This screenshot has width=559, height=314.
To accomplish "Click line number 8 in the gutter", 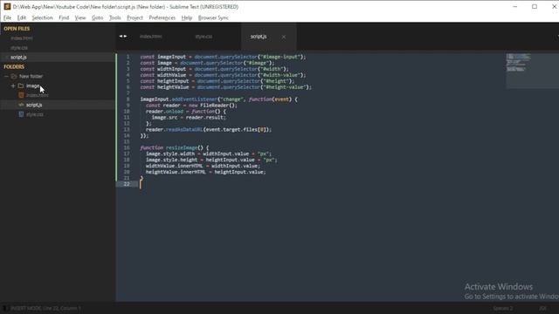I will [x=128, y=99].
